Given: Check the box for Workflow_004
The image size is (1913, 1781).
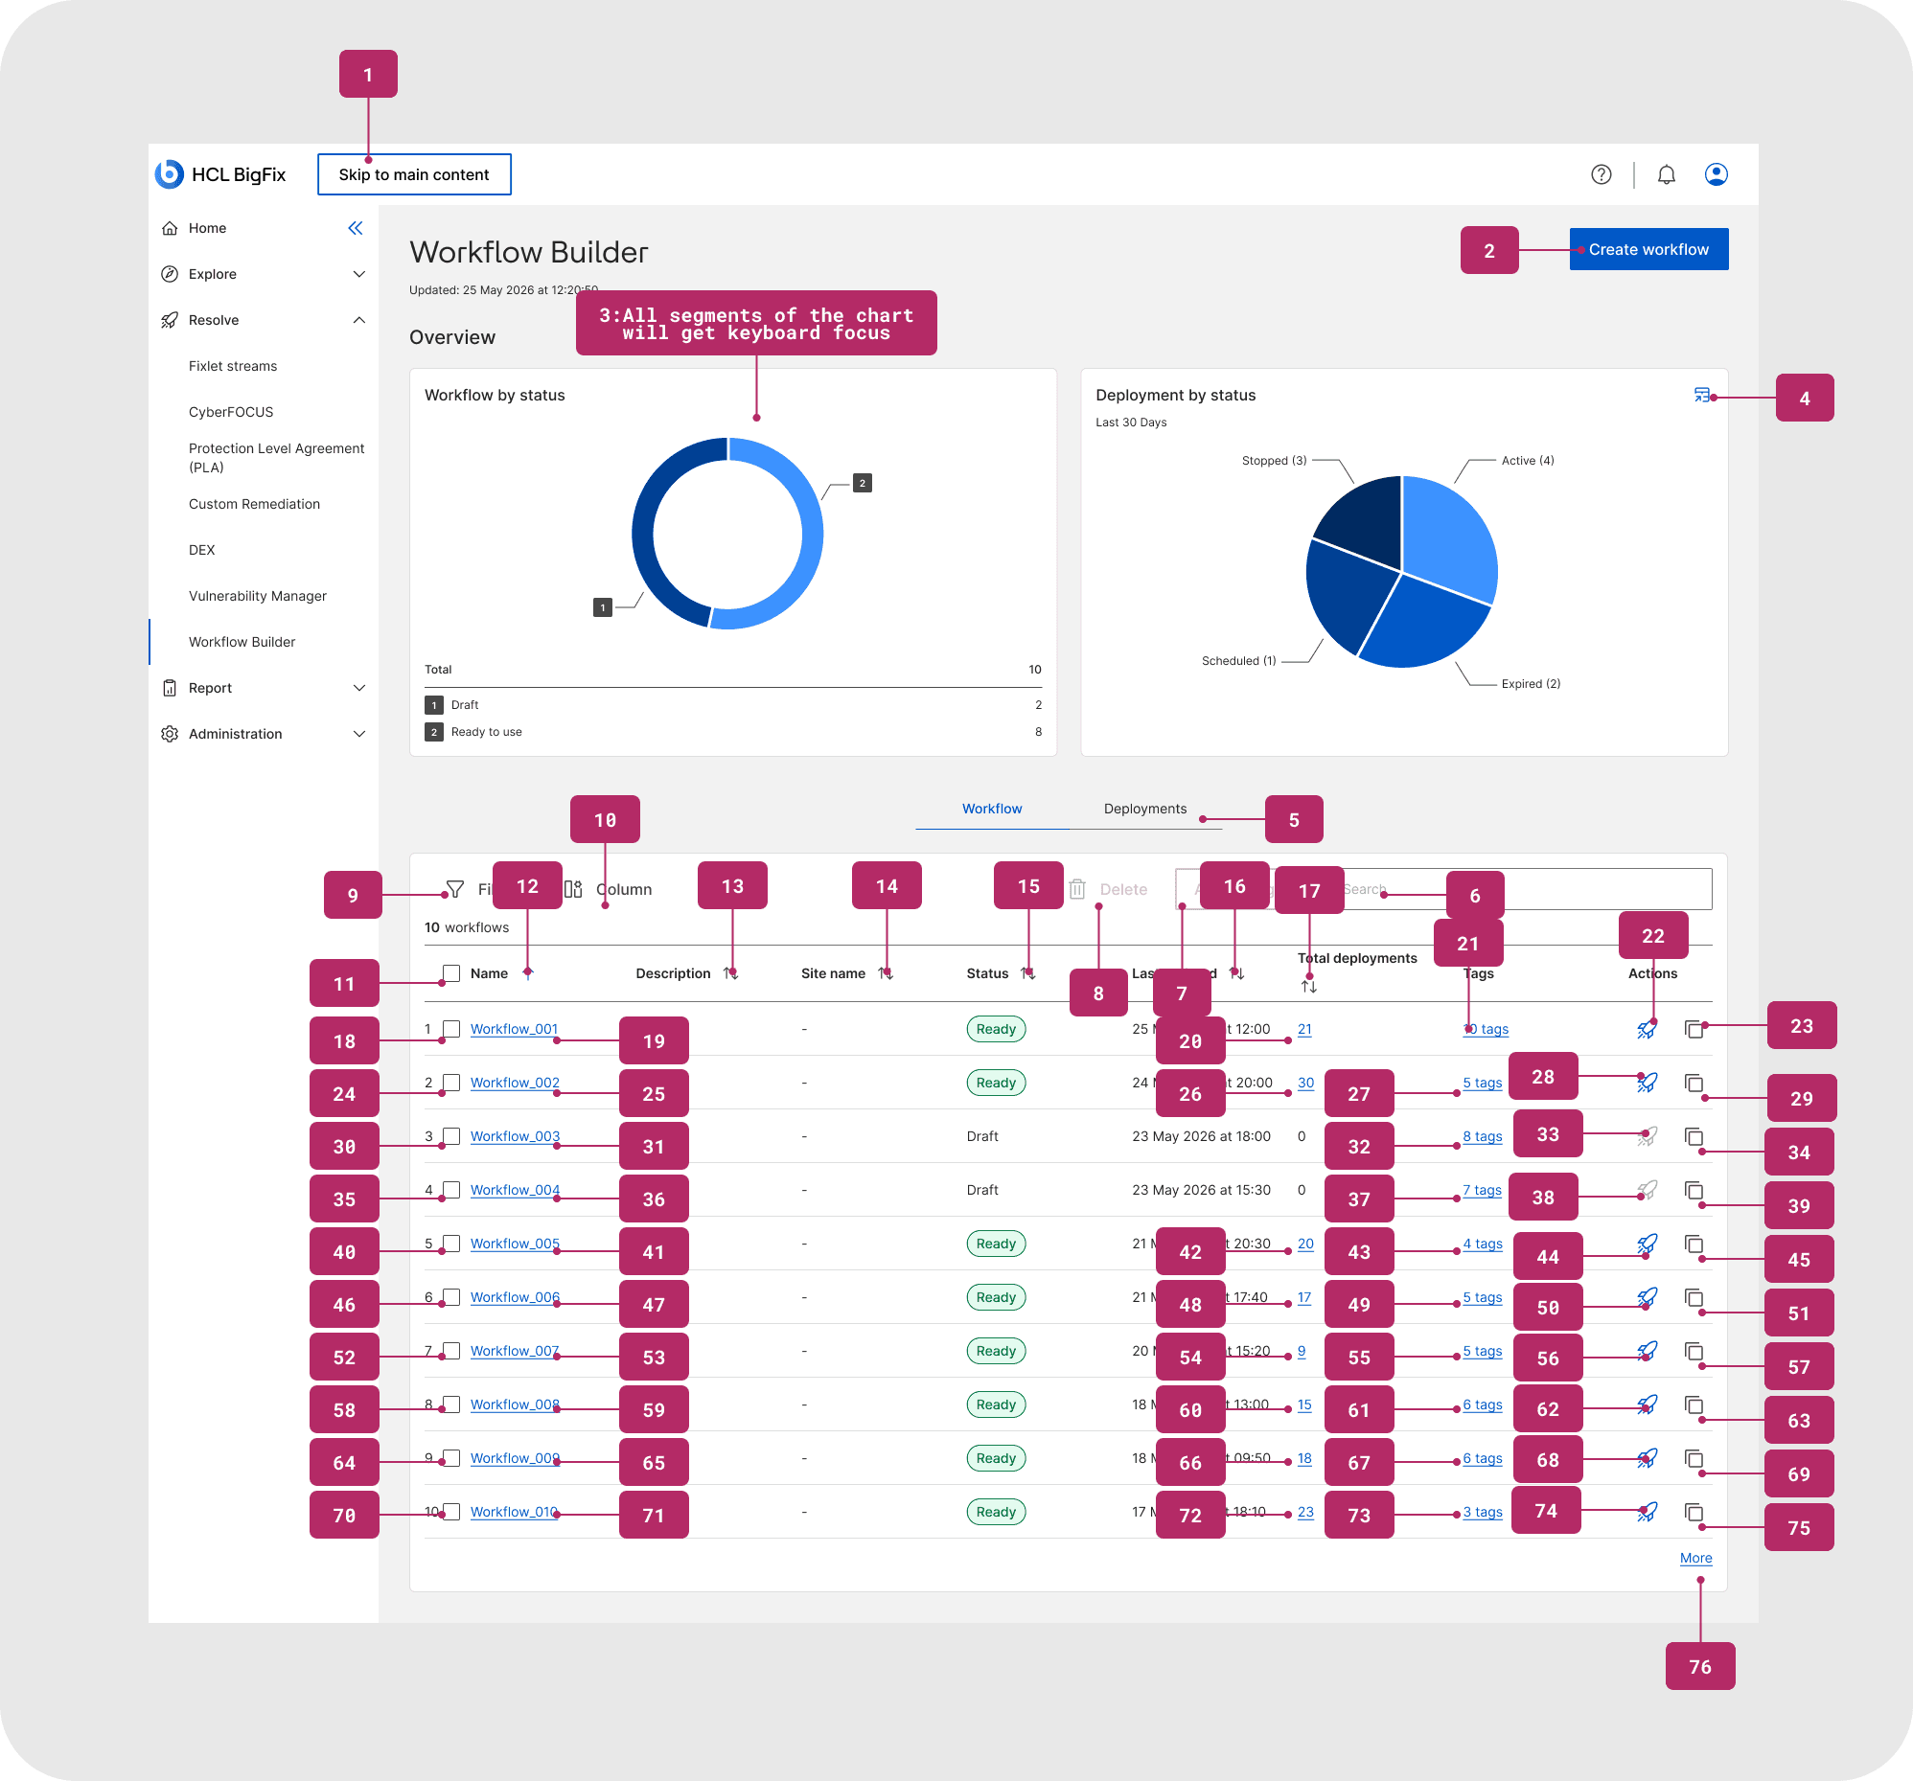Looking at the screenshot, I should tap(451, 1191).
